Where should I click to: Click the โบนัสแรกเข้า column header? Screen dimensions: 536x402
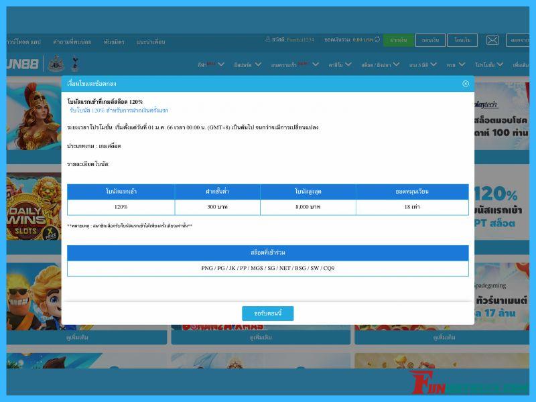pos(121,192)
